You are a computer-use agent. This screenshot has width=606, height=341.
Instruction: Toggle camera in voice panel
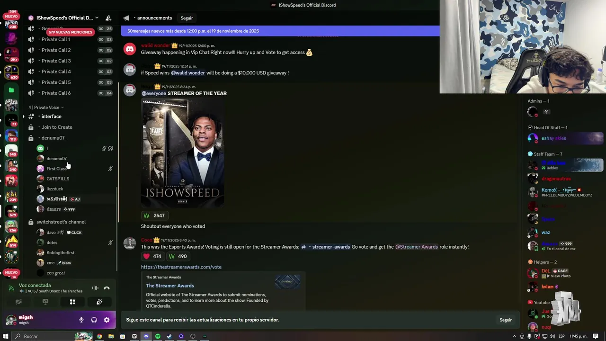[18, 302]
